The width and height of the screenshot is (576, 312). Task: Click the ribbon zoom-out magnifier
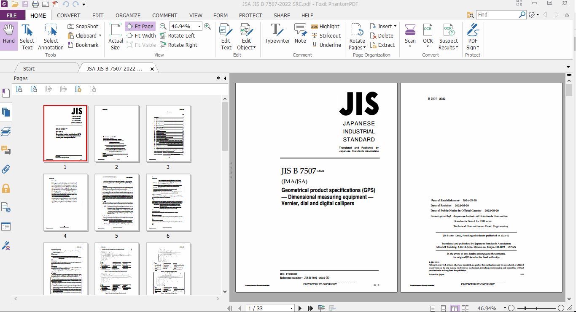(163, 26)
